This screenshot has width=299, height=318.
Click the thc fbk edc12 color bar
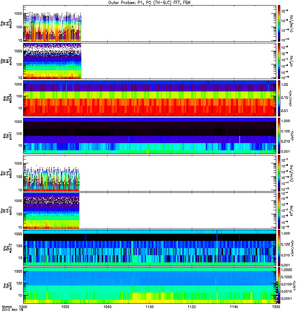click(x=279, y=248)
